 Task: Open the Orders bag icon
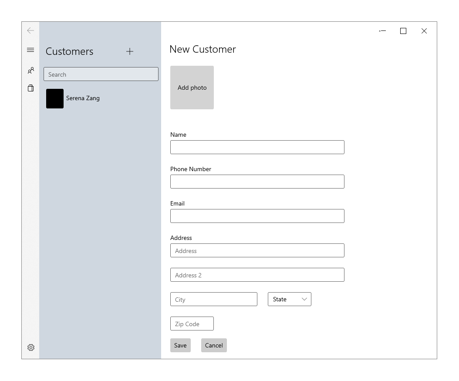[x=30, y=88]
